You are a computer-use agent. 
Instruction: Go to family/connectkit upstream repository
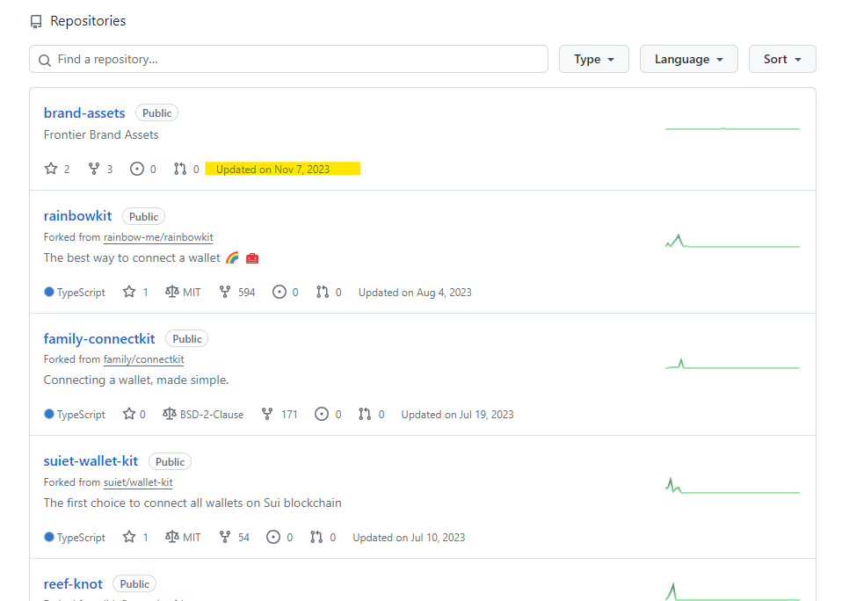(144, 359)
